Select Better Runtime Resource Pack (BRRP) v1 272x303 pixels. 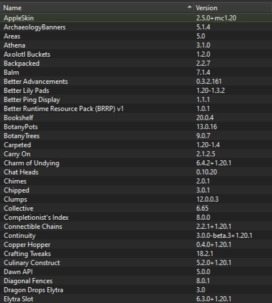136,109
